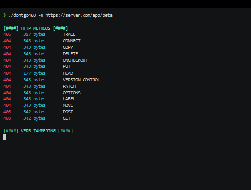Image resolution: width=251 pixels, height=190 pixels.
Task: Click the 177 bytes value
Action: (35, 73)
